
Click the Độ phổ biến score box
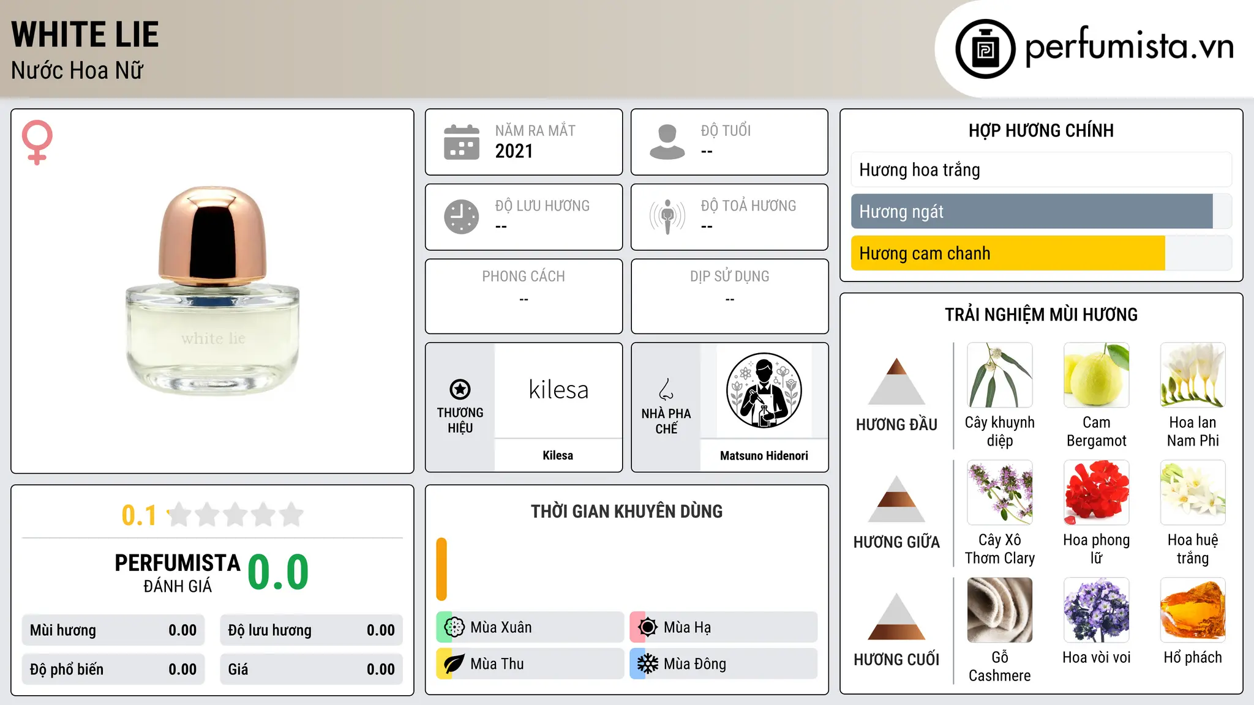(x=113, y=670)
